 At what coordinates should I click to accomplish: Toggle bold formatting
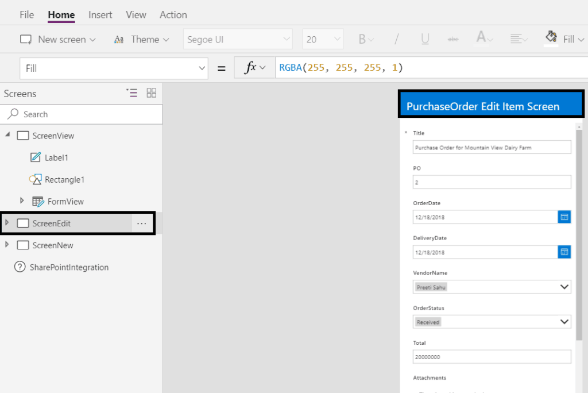pyautogui.click(x=362, y=38)
